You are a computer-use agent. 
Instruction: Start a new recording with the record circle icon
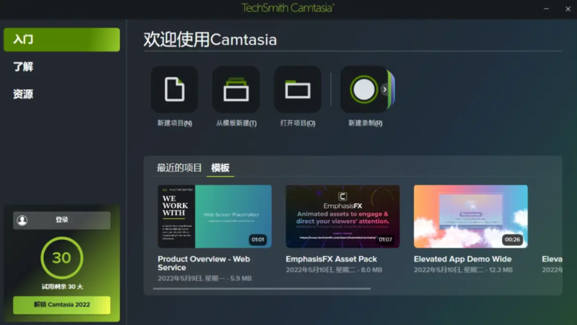364,89
